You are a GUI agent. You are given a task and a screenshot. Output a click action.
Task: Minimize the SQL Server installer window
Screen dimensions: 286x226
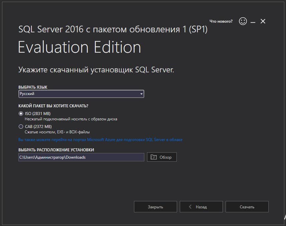(x=253, y=21)
